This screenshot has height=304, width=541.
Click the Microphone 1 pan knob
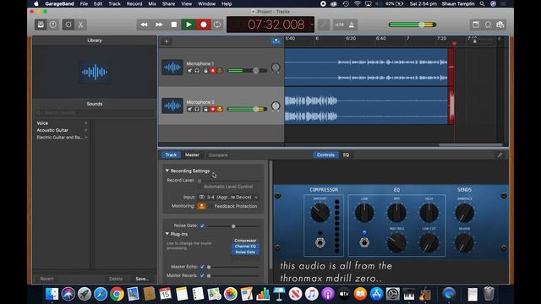tap(276, 68)
